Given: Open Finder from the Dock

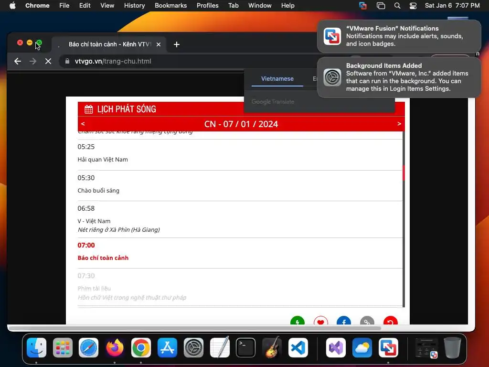Looking at the screenshot, I should tap(36, 347).
